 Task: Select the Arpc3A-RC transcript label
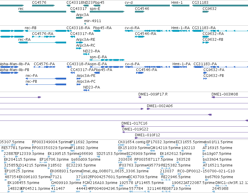(x=86, y=45)
